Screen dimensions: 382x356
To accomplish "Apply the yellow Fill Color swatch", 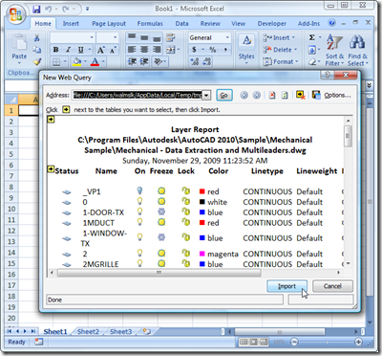I will click(x=76, y=61).
